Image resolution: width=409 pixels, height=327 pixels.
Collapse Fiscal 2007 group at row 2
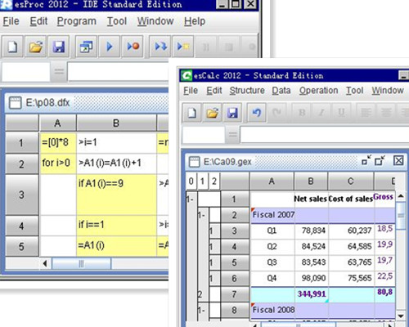201,215
